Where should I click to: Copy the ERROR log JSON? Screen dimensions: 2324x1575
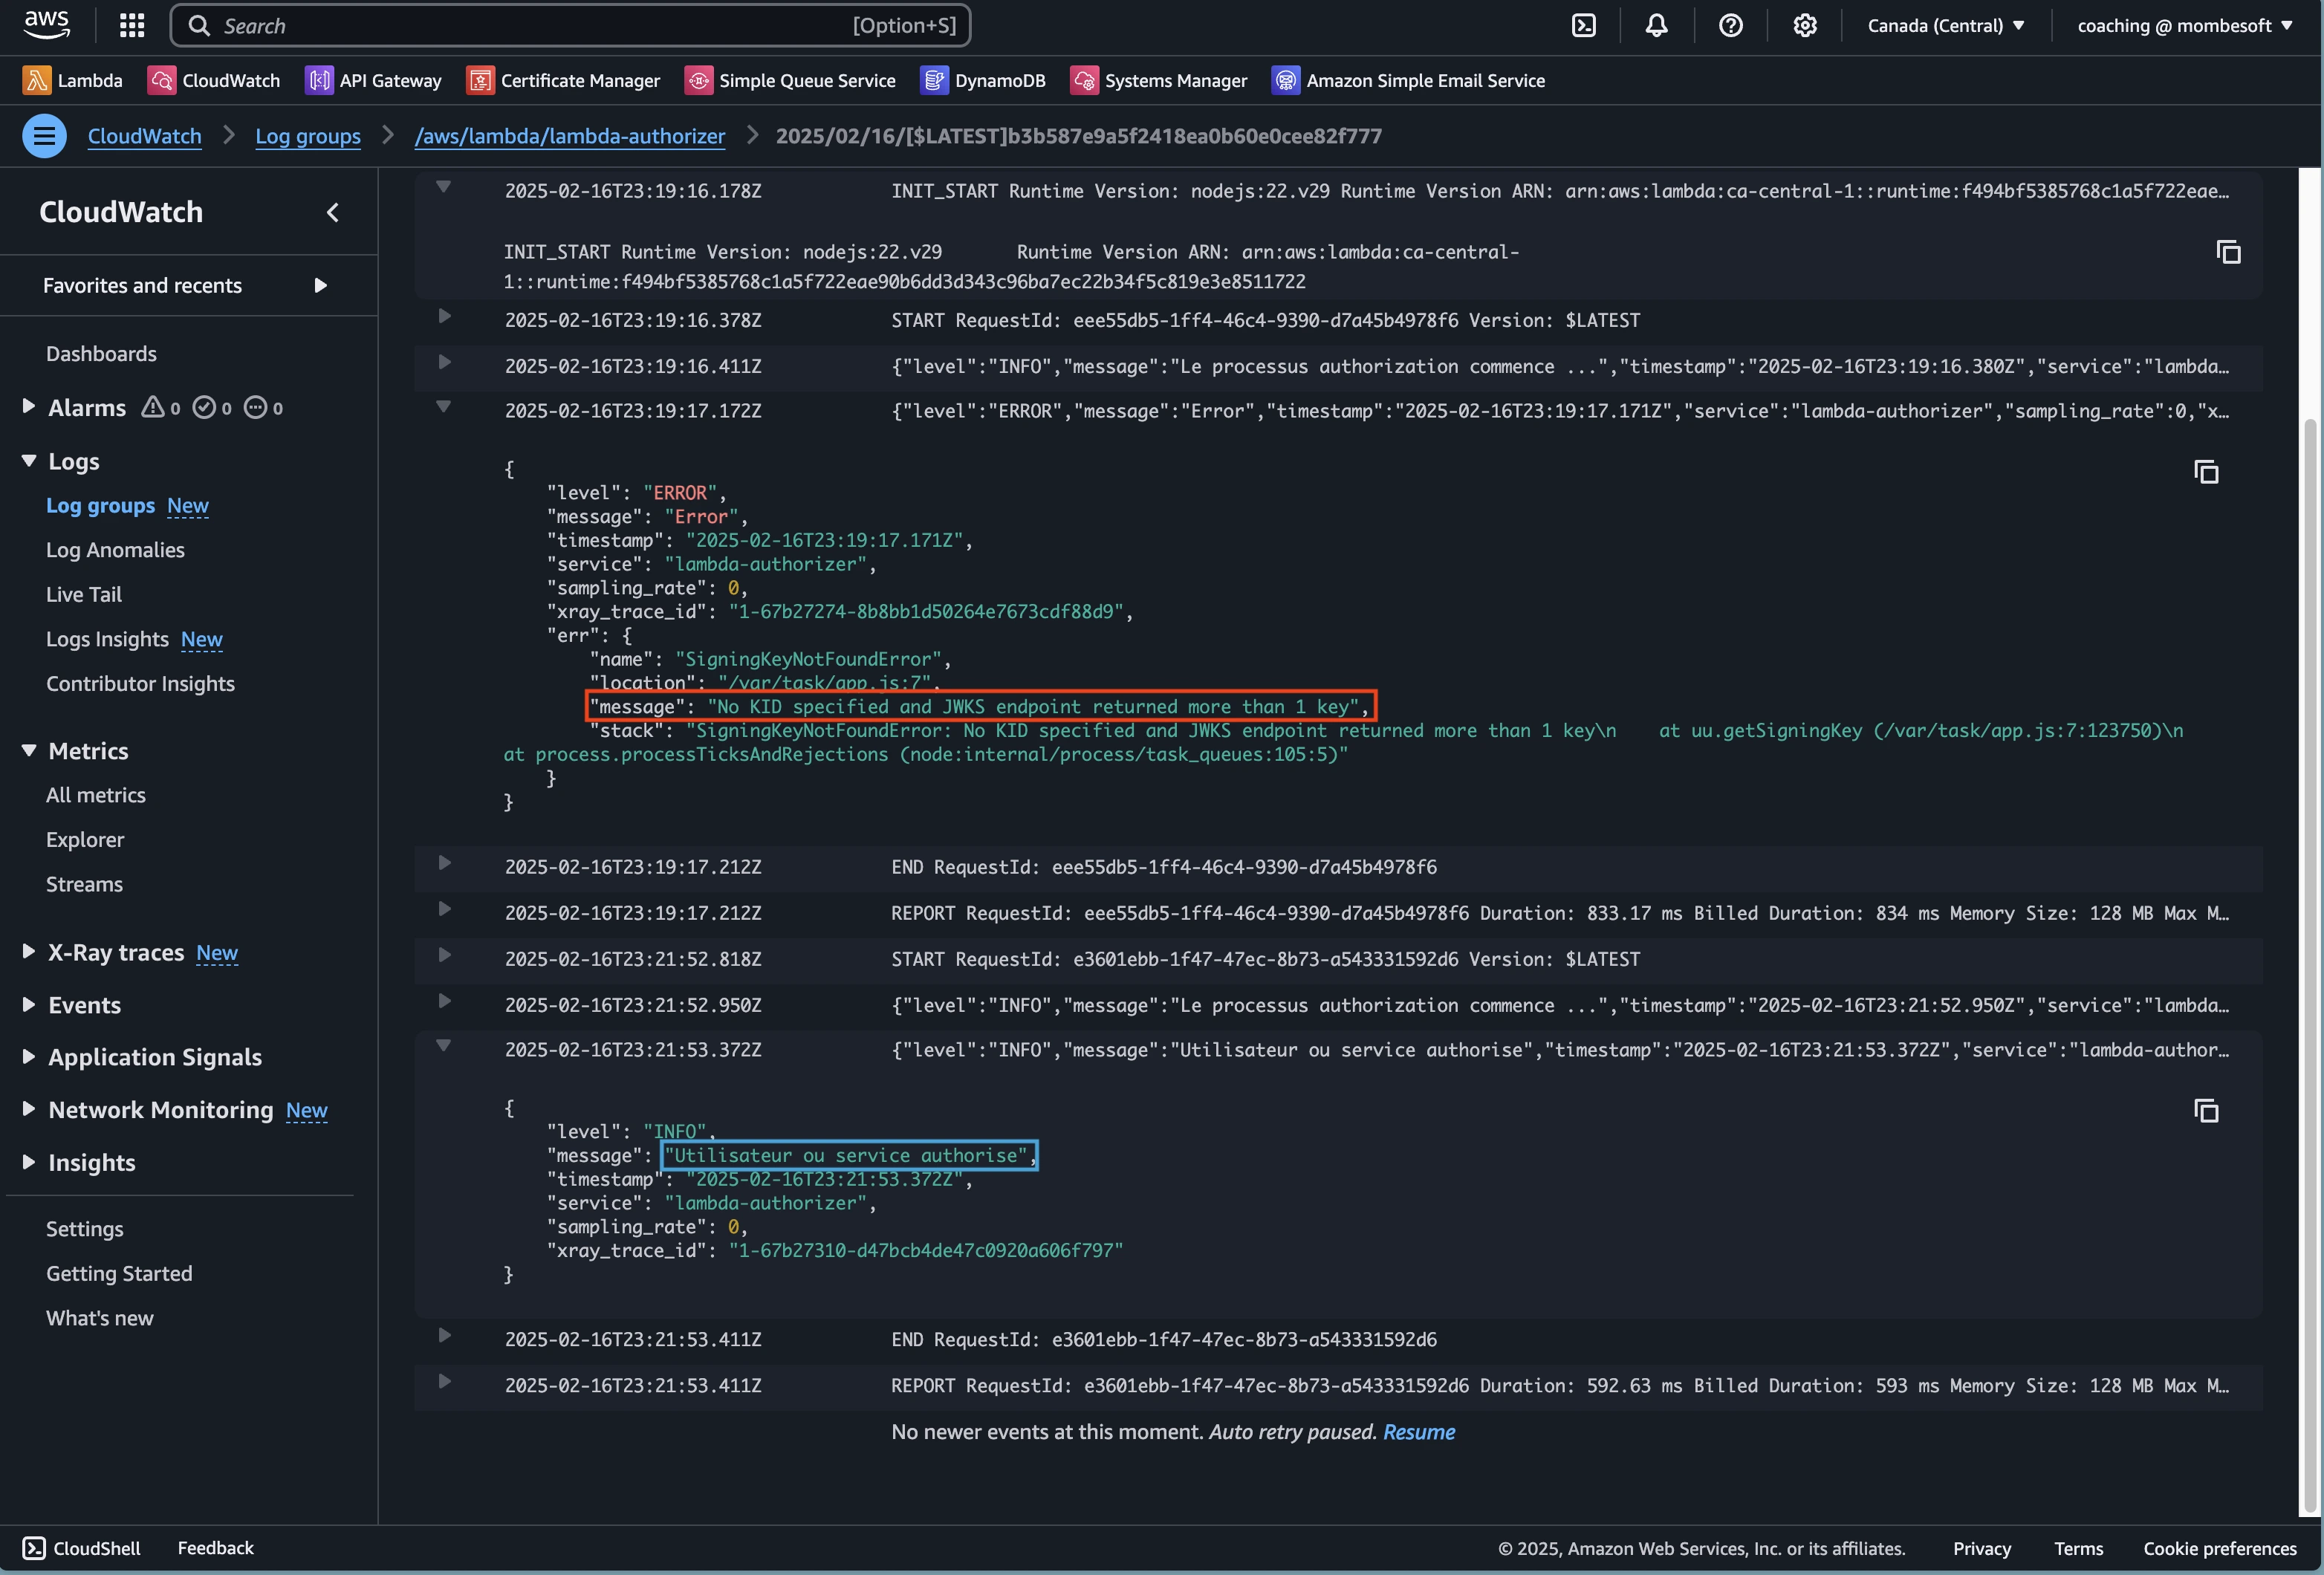tap(2206, 472)
